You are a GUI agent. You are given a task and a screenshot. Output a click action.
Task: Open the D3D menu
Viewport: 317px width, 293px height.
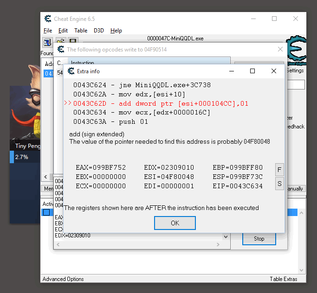point(99,31)
